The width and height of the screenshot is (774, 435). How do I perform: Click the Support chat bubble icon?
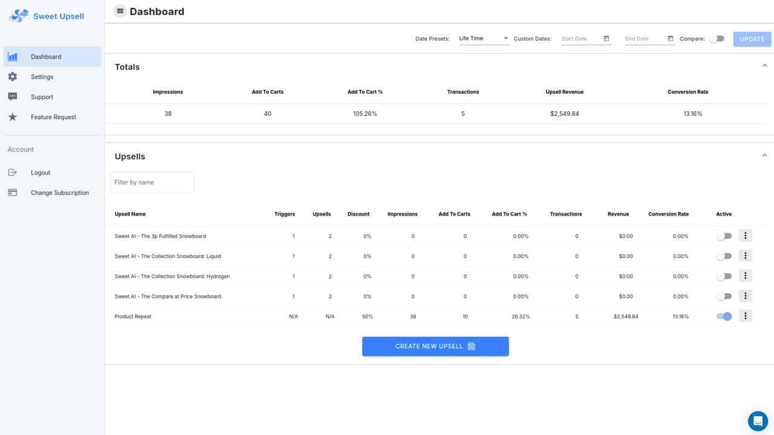pos(13,96)
